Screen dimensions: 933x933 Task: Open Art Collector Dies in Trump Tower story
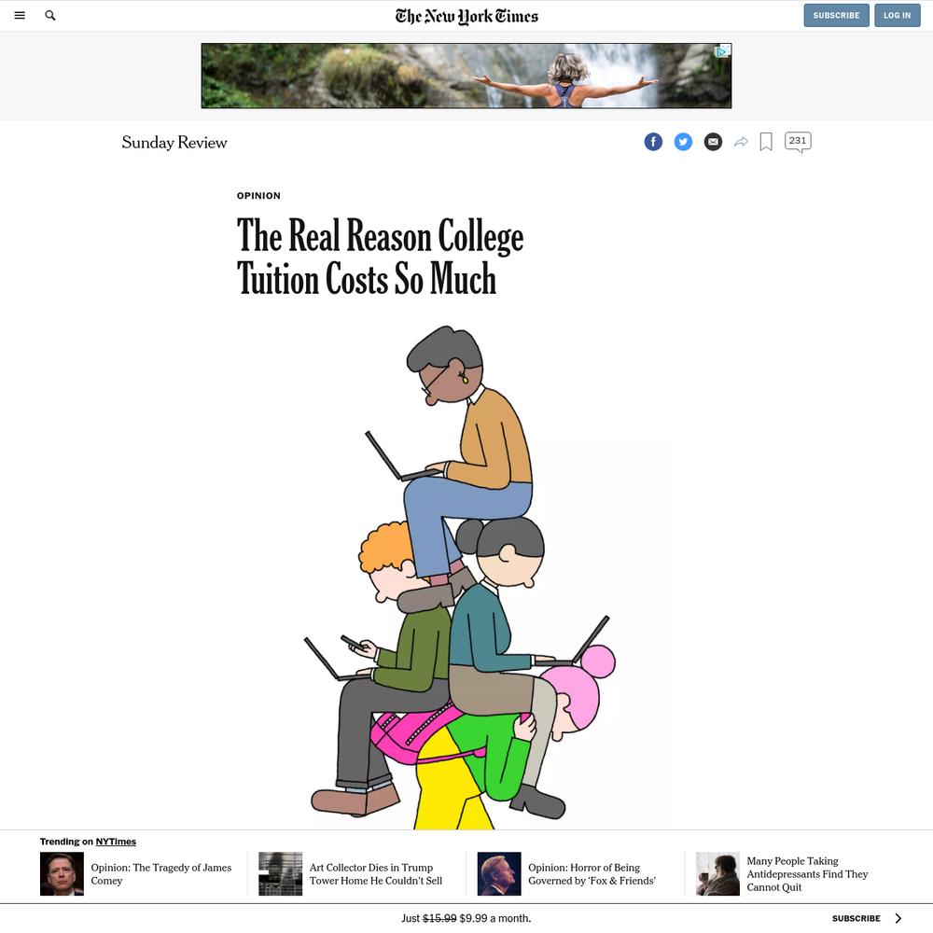(375, 873)
